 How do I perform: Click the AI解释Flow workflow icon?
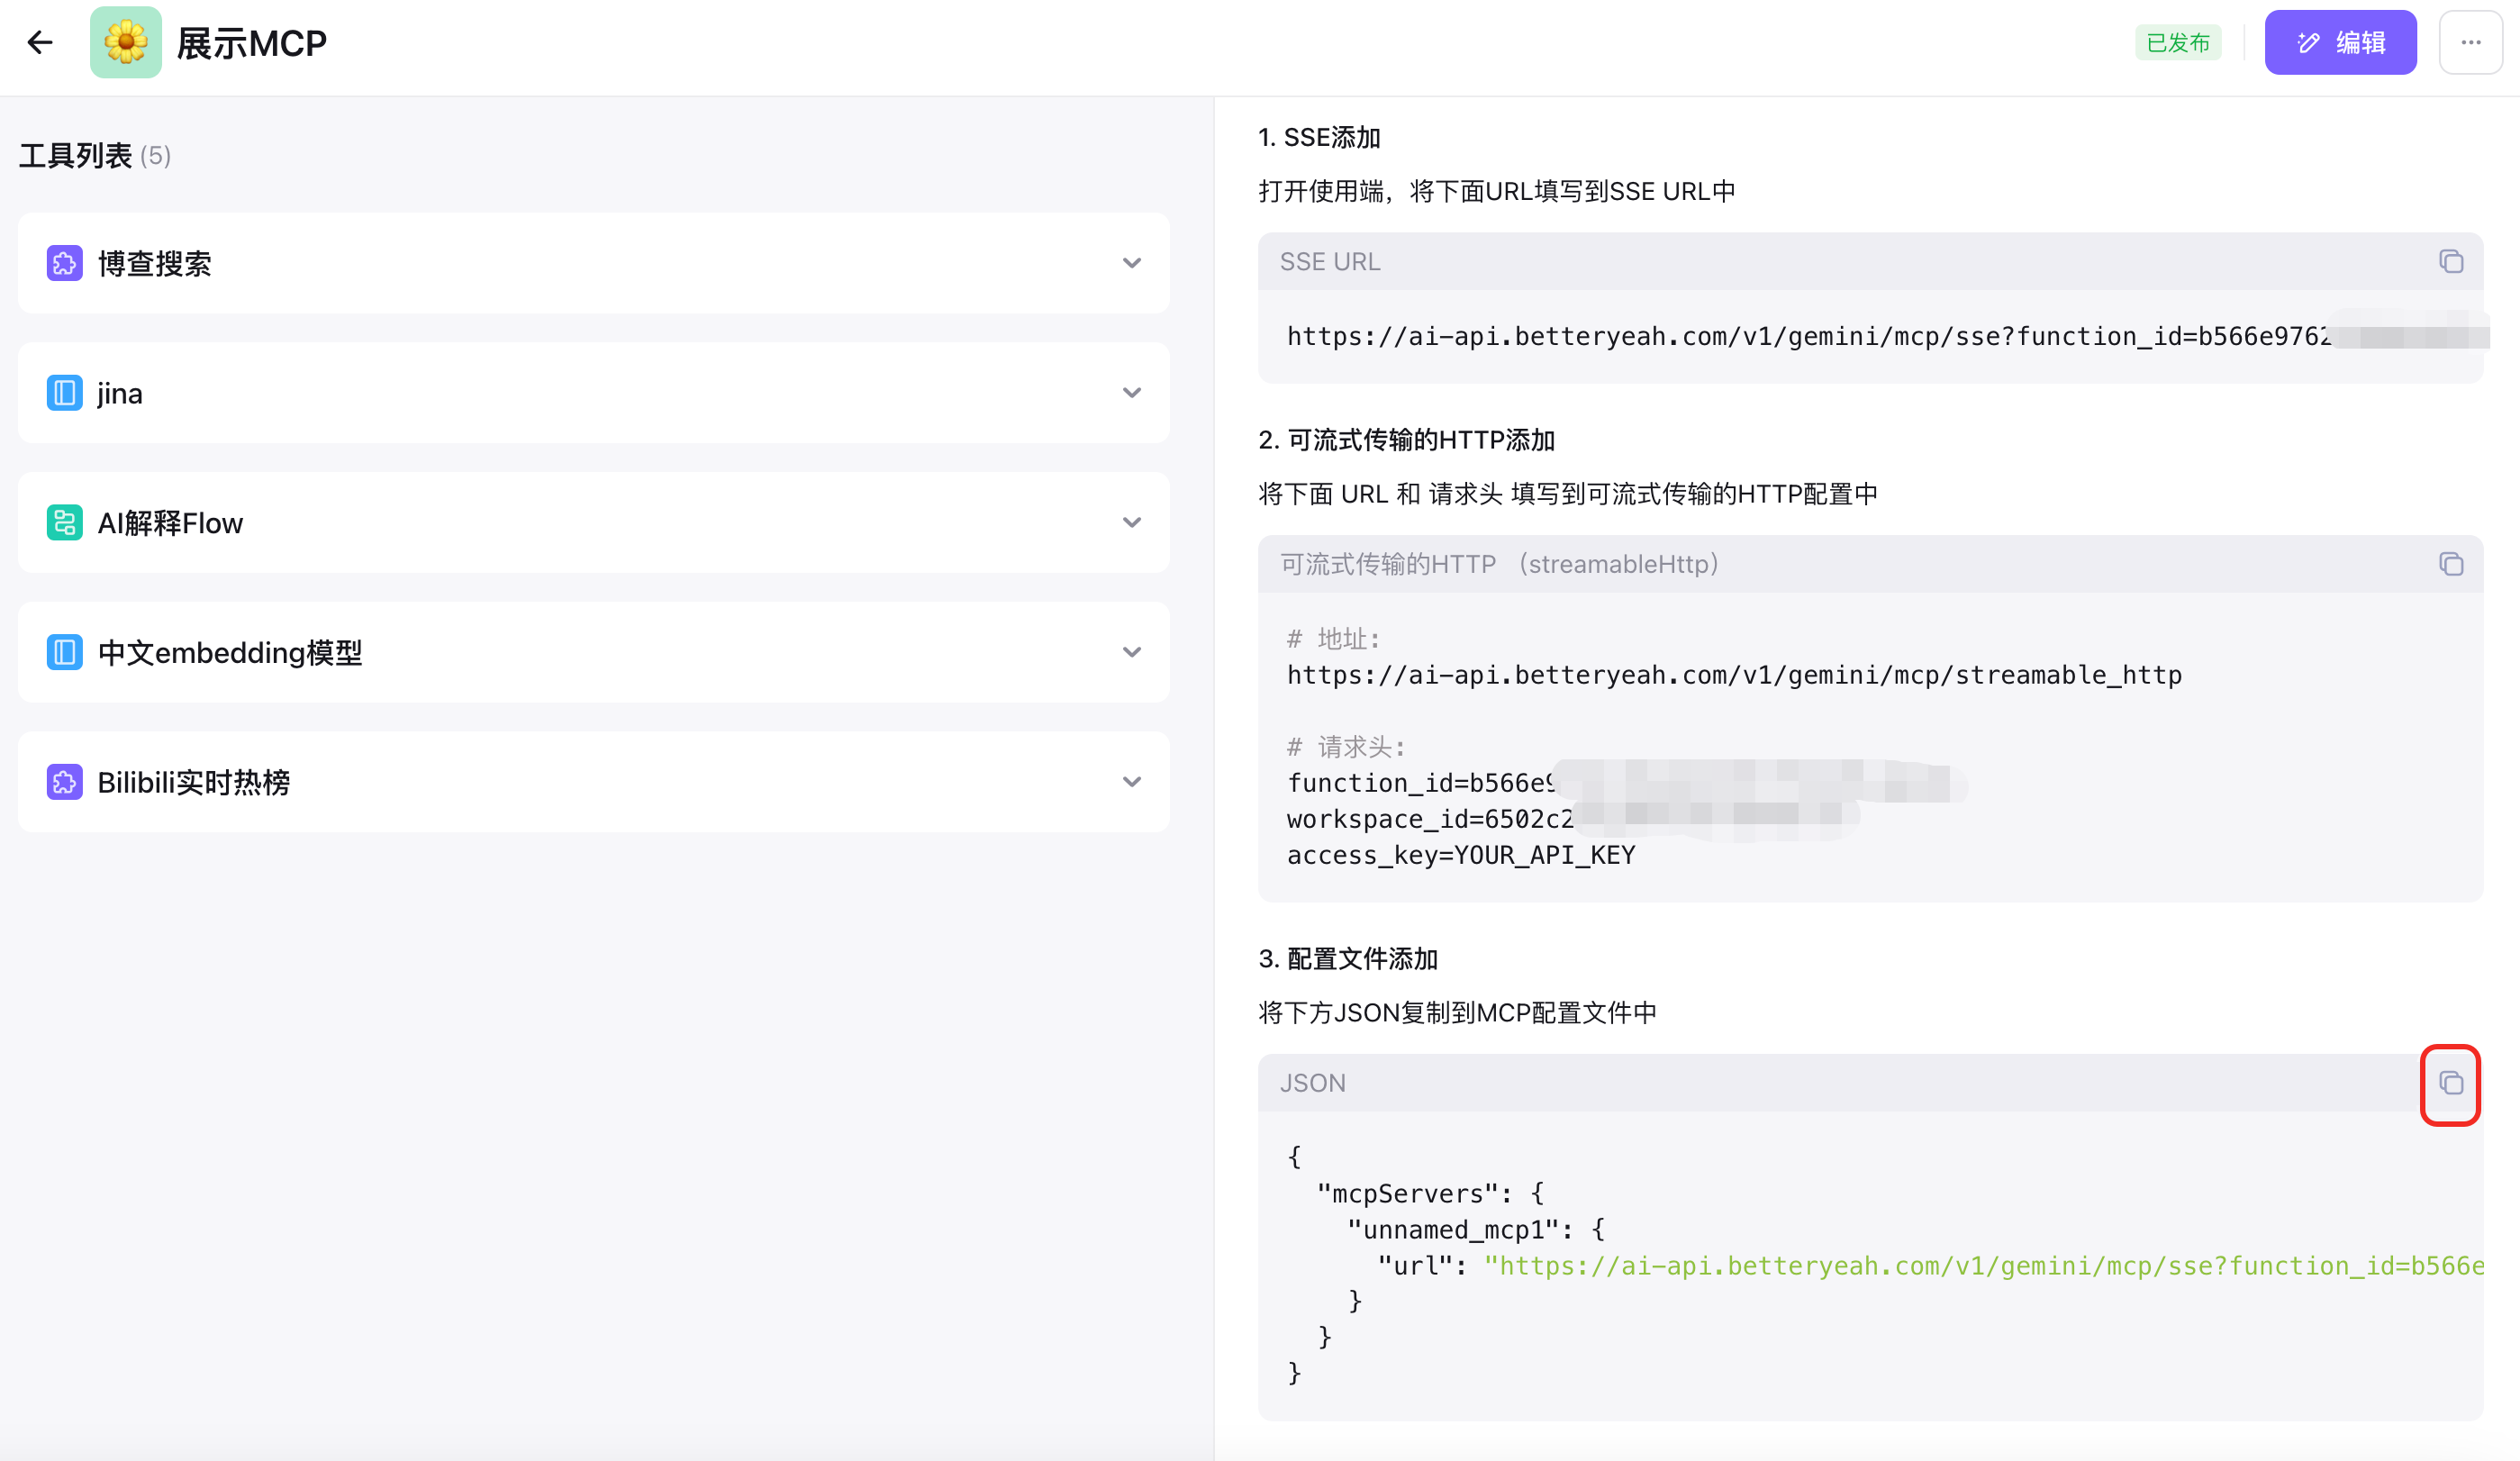point(65,522)
